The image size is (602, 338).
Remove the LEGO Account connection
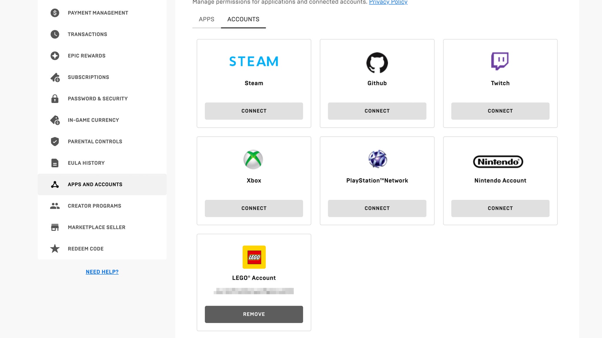click(254, 314)
